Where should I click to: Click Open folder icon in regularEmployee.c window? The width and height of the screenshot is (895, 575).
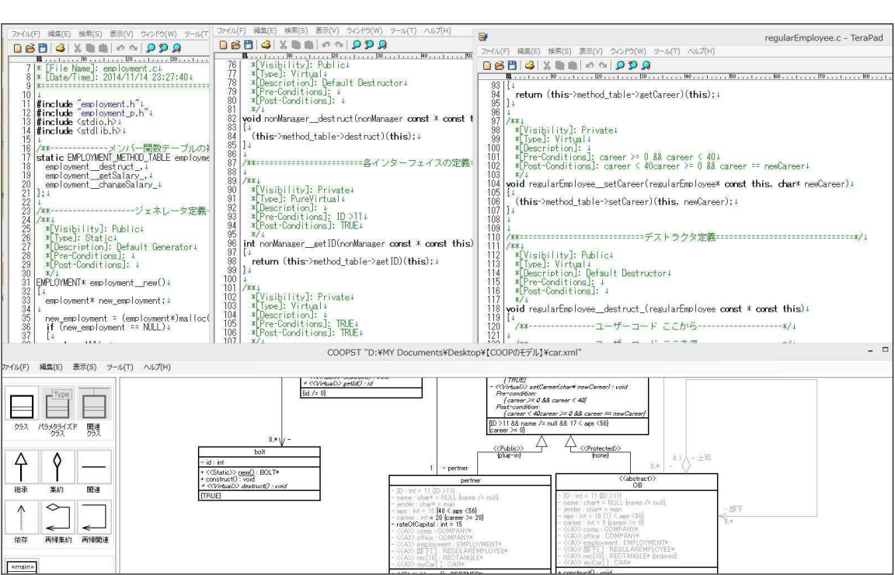(500, 66)
